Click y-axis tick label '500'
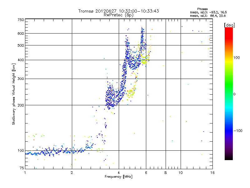 [x=21, y=45]
